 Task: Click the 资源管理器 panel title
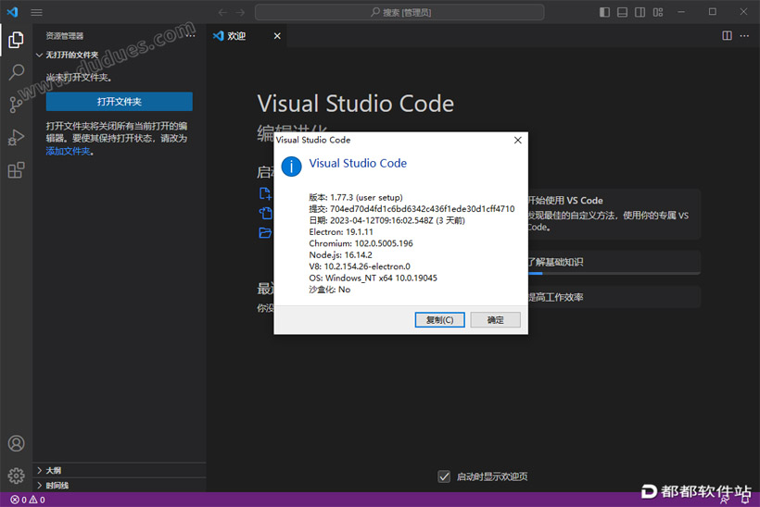point(65,36)
